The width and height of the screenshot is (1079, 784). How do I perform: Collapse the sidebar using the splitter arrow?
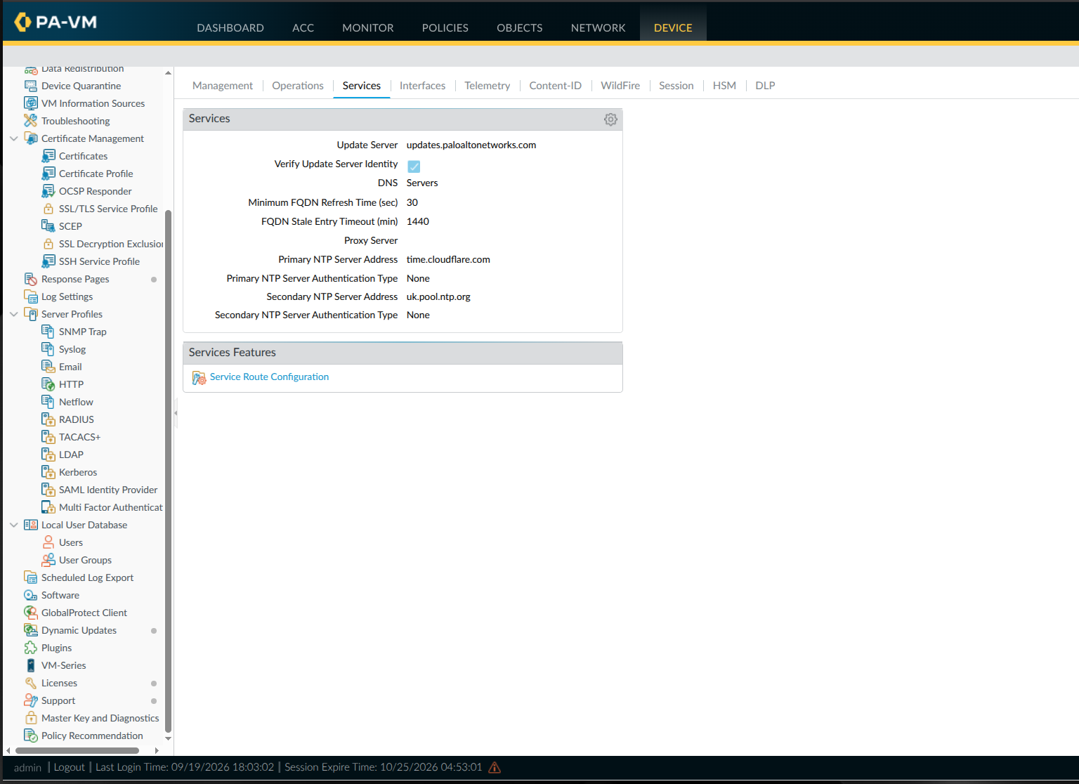(x=176, y=413)
